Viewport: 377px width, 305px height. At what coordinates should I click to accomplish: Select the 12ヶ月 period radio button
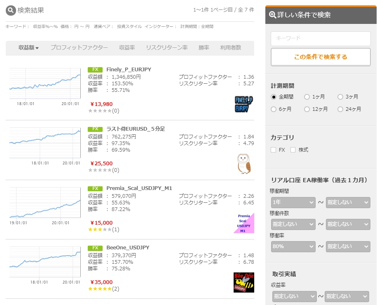click(x=307, y=109)
